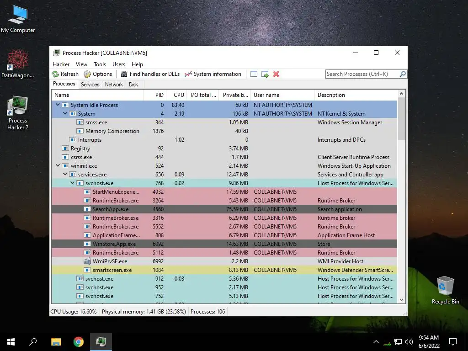The image size is (468, 351).
Task: Click Process Hacker taskbar button
Action: click(x=101, y=342)
